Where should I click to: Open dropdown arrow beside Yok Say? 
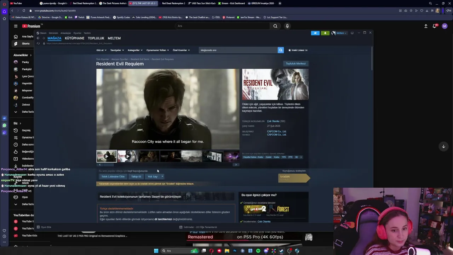click(x=162, y=176)
